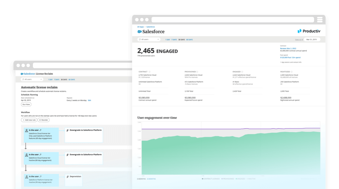The width and height of the screenshot is (339, 189).
Task: Open the All users dropdown in the Salesforce dashboard
Action: click(x=149, y=39)
